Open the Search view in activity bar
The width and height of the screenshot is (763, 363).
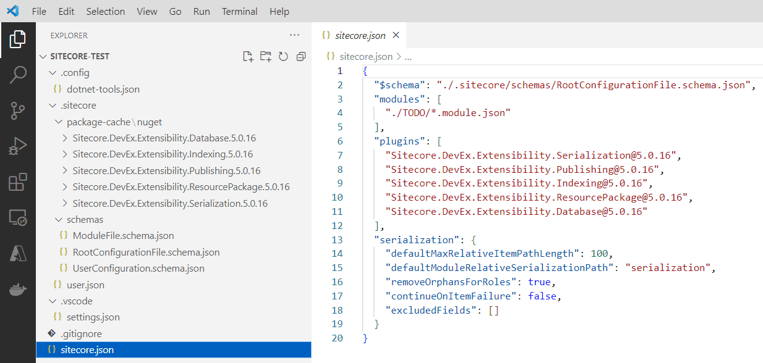18,75
